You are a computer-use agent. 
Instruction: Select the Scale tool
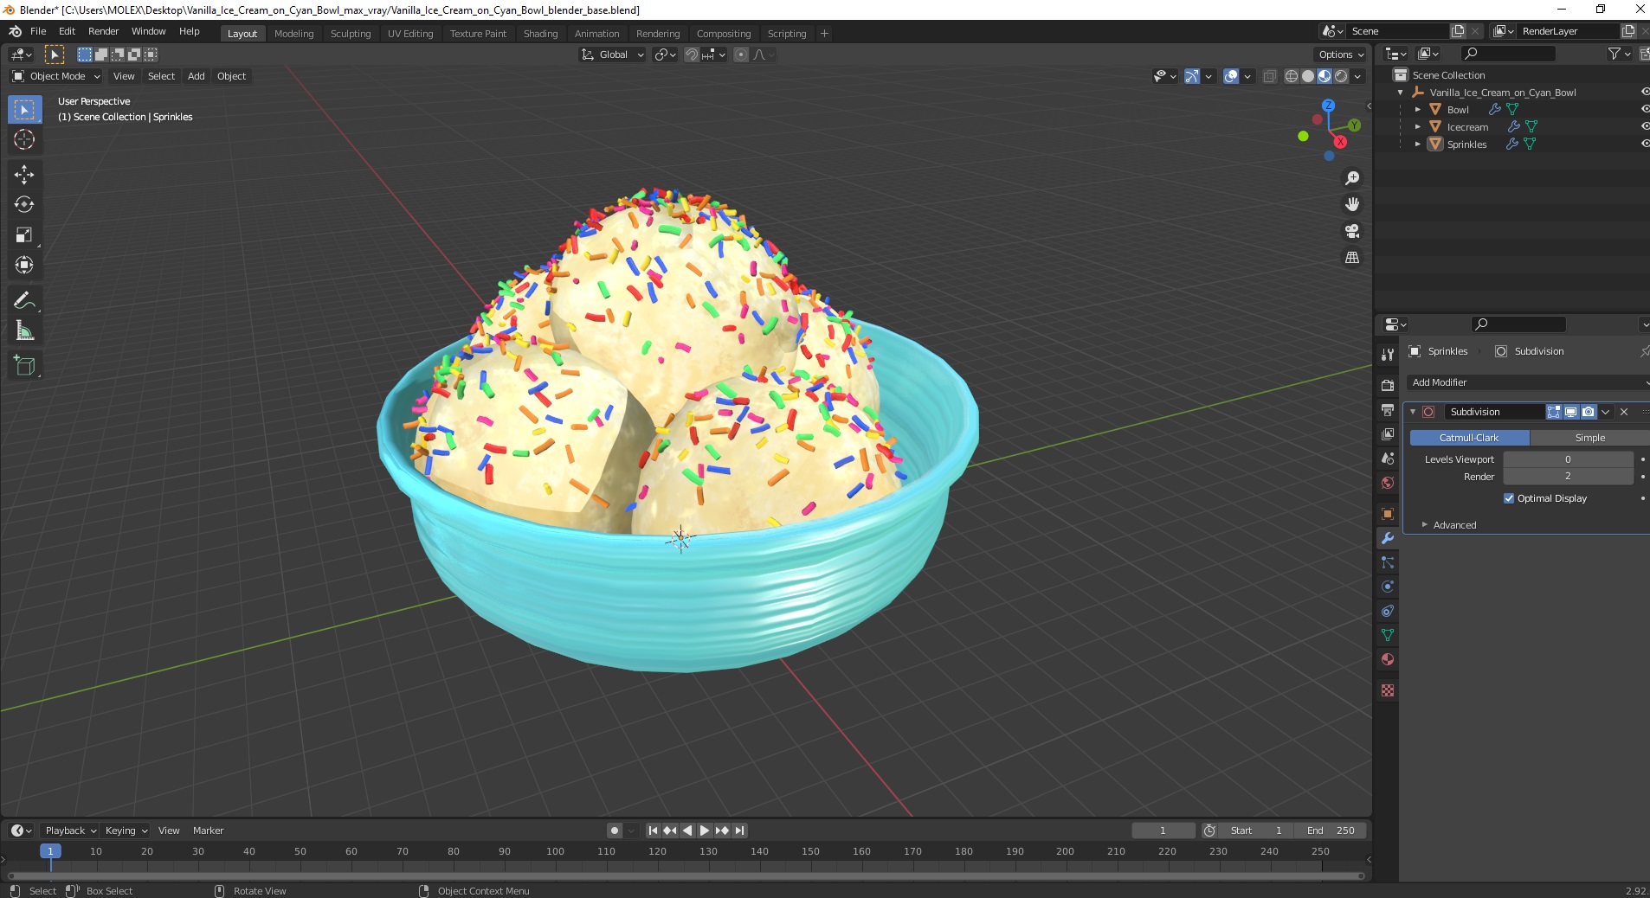click(x=24, y=235)
